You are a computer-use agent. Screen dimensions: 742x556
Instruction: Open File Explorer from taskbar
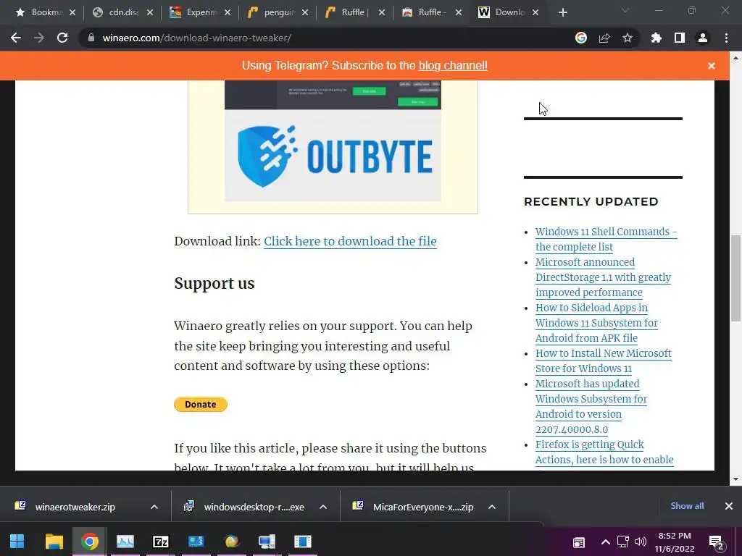coord(54,542)
